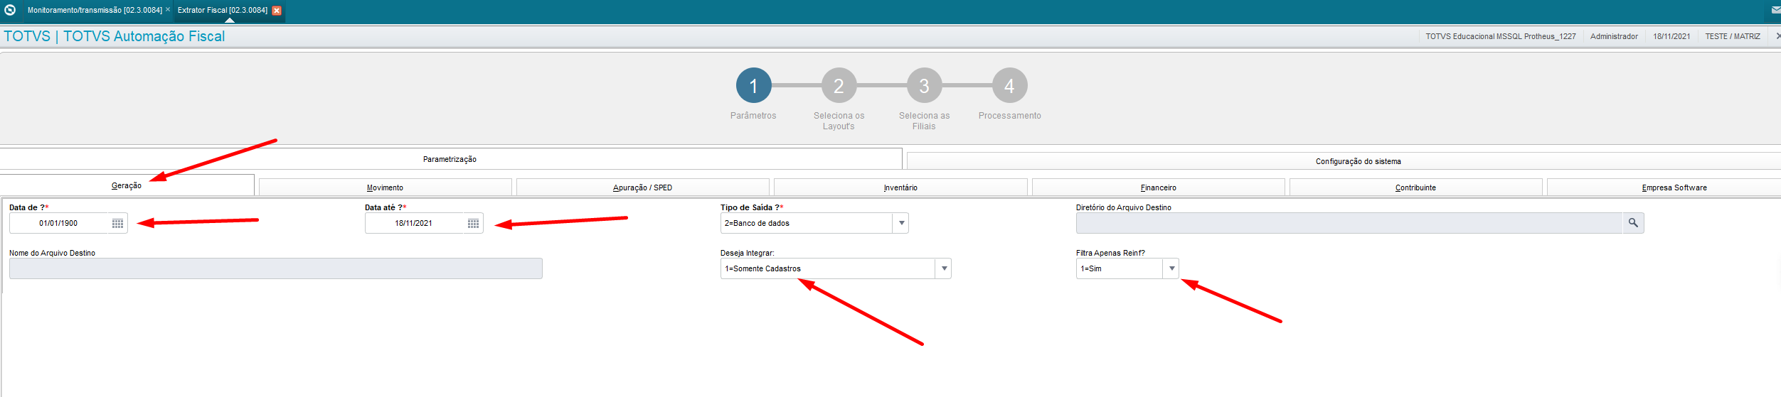This screenshot has height=397, width=1781.
Task: Click the 18/11/2021 date in header
Action: click(1671, 36)
